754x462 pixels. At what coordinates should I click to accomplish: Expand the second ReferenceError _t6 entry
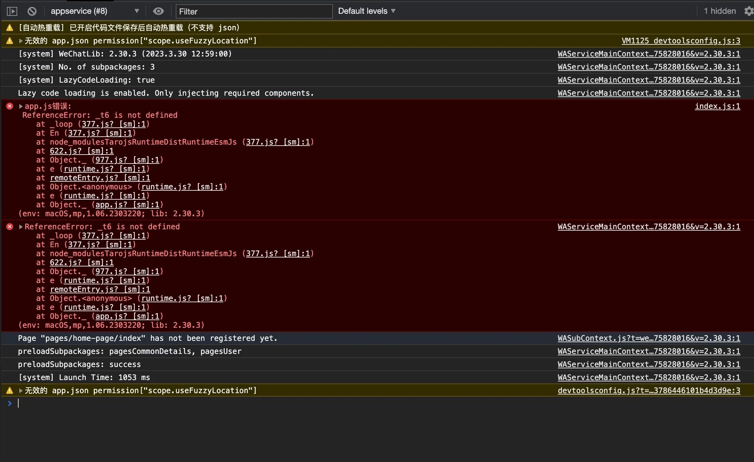click(21, 227)
